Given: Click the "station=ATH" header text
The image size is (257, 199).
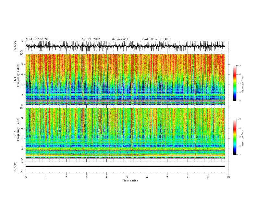Looking at the screenshot, I should coord(120,39).
